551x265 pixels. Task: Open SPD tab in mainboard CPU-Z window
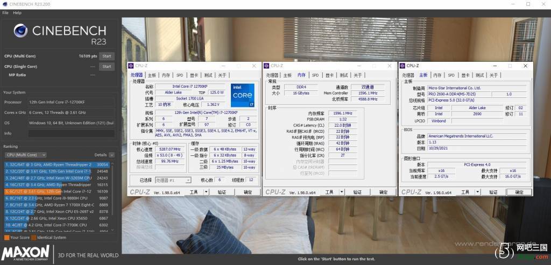click(x=451, y=75)
